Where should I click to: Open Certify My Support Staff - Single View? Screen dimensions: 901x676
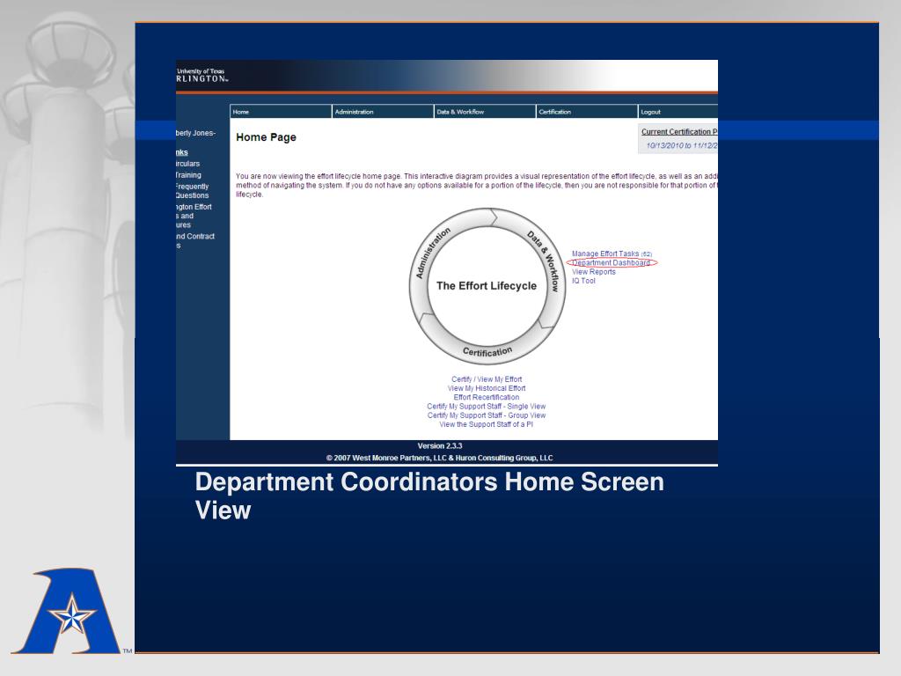pyautogui.click(x=486, y=407)
